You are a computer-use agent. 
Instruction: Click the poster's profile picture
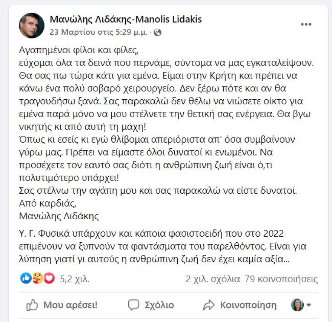(31, 26)
